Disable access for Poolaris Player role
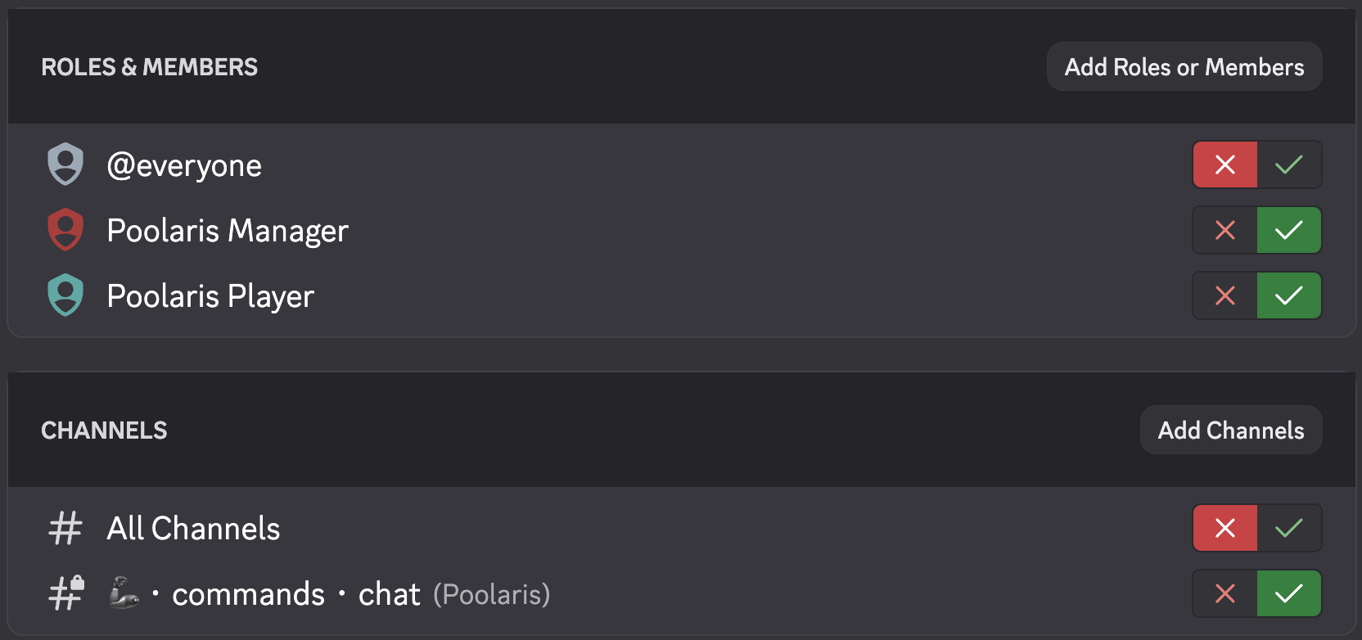The width and height of the screenshot is (1362, 640). pos(1224,295)
